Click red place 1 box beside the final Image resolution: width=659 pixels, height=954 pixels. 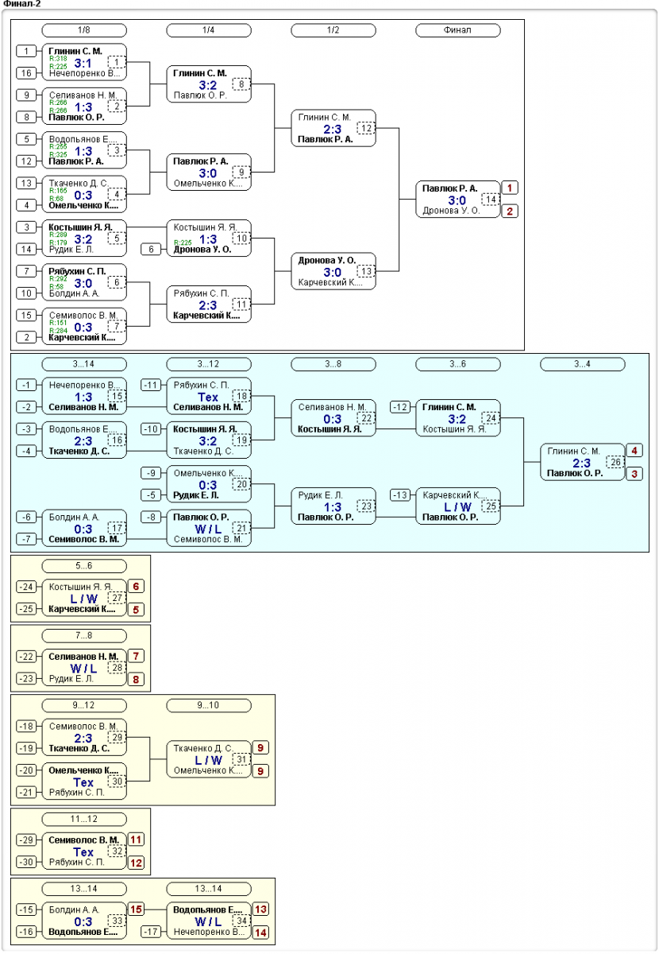click(x=510, y=188)
